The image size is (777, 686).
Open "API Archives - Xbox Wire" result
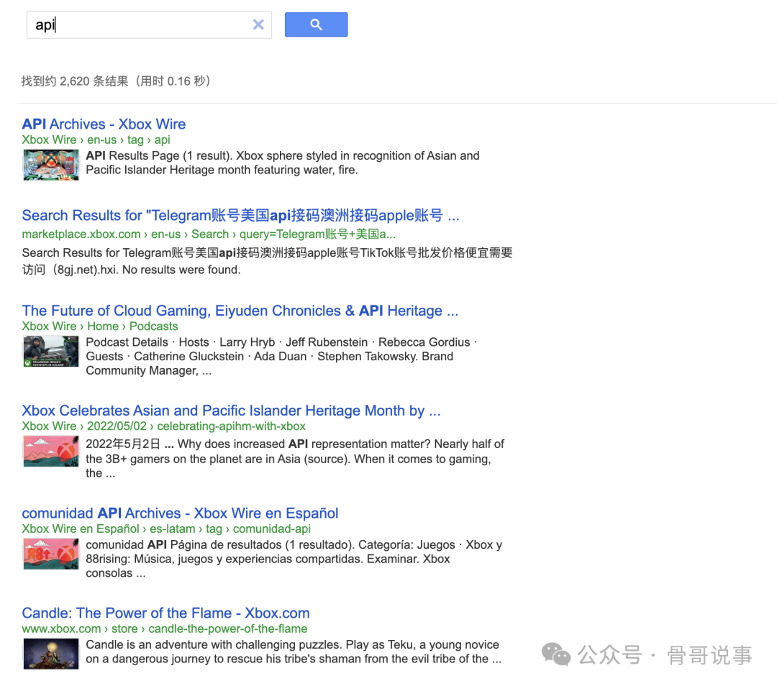[104, 124]
